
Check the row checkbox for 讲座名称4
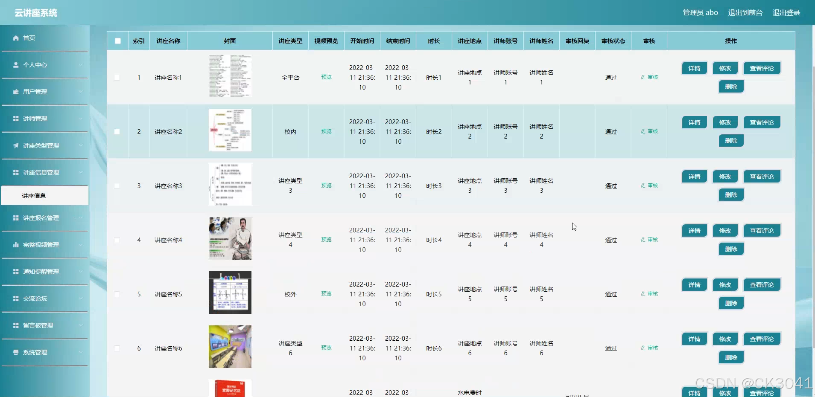[117, 240]
